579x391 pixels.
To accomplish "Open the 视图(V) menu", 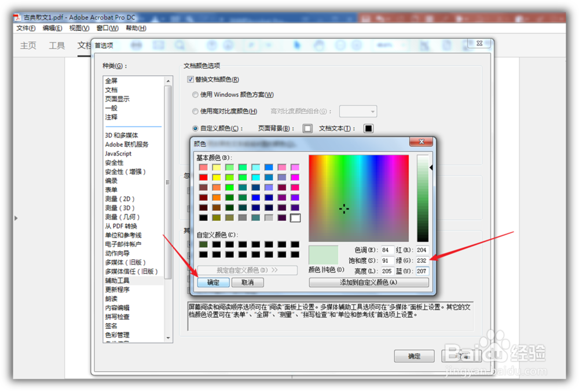I will coord(79,28).
